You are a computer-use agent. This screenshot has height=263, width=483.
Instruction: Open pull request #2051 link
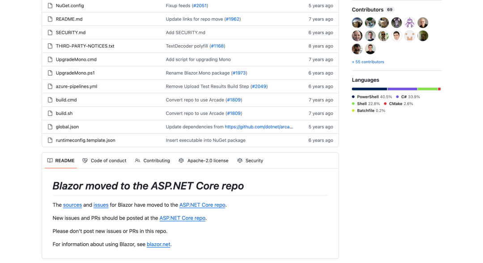tap(200, 5)
